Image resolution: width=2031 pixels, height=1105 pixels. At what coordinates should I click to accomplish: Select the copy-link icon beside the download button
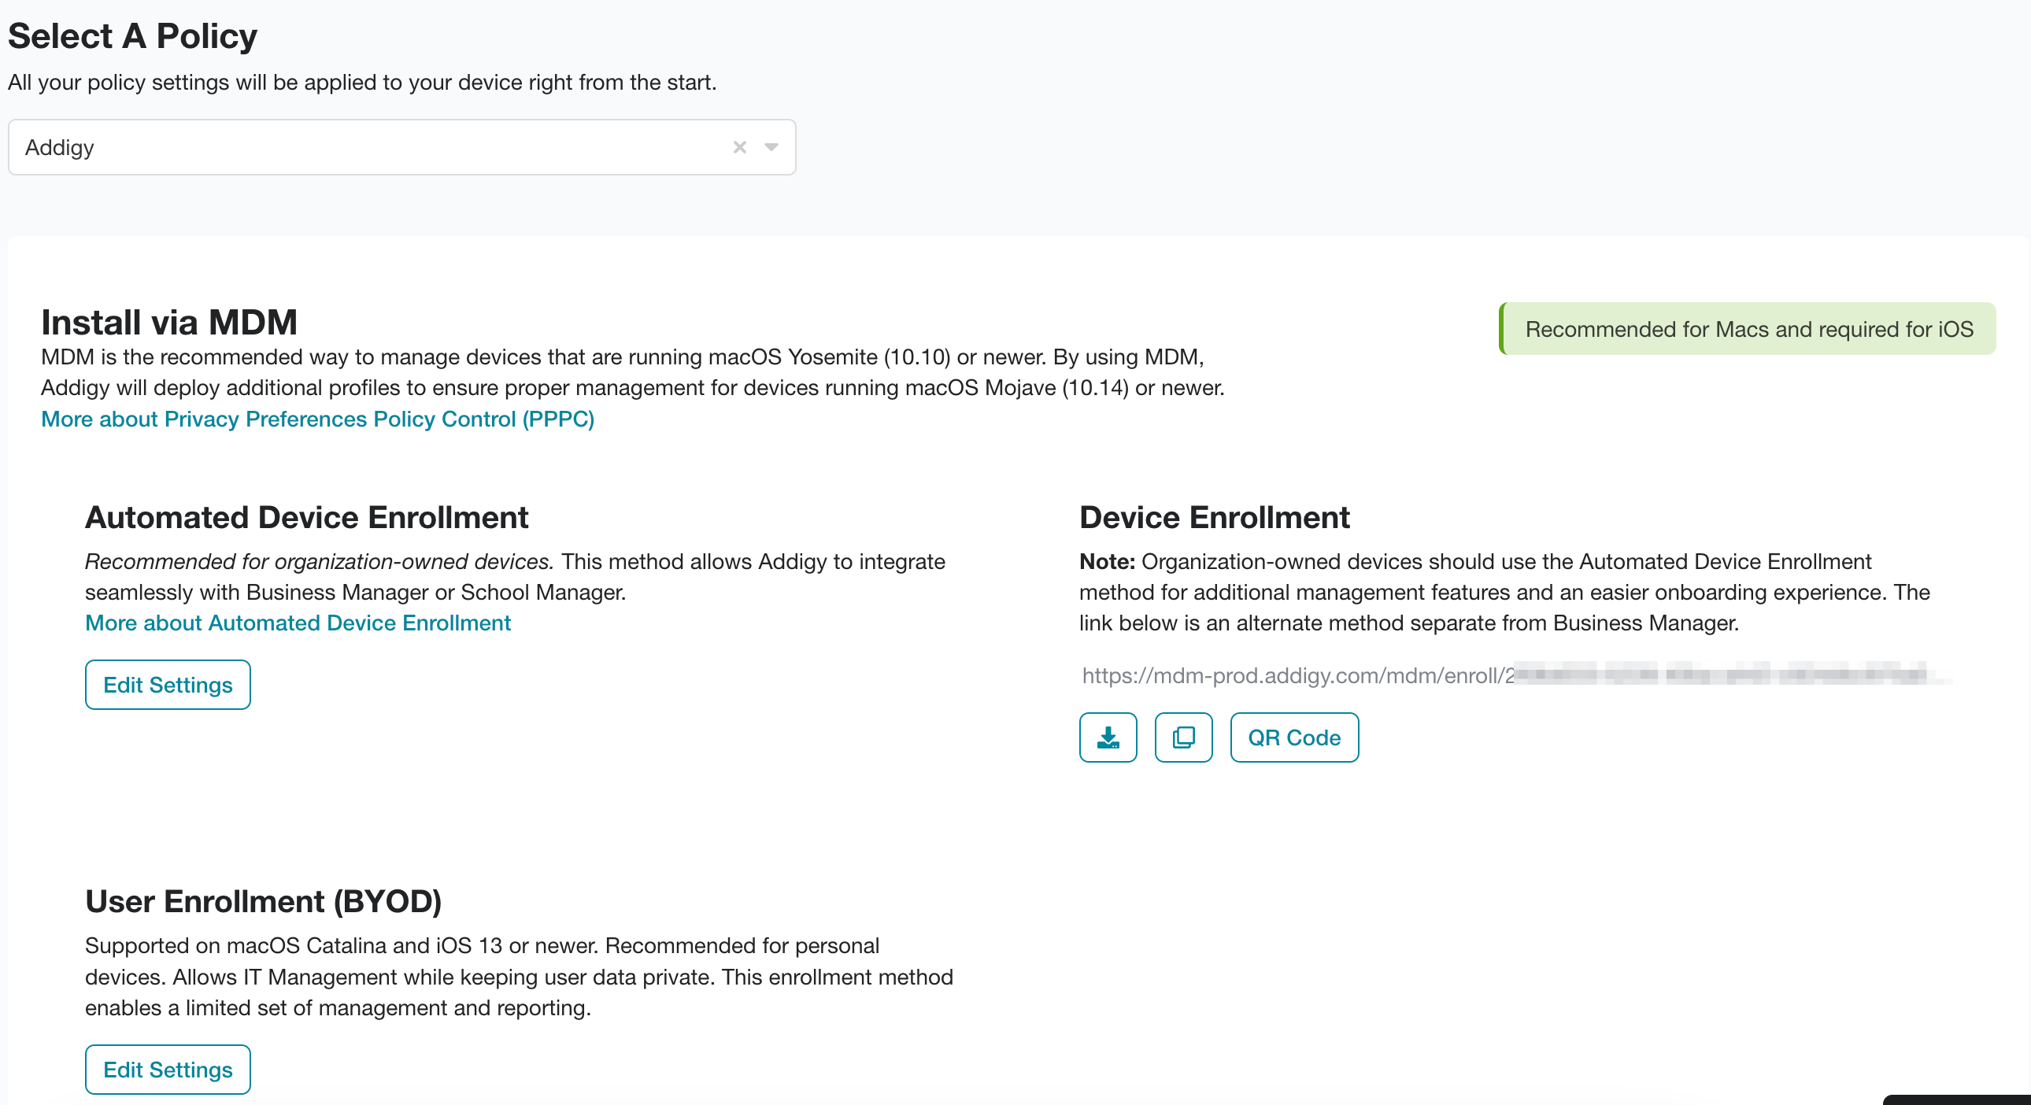pyautogui.click(x=1183, y=737)
